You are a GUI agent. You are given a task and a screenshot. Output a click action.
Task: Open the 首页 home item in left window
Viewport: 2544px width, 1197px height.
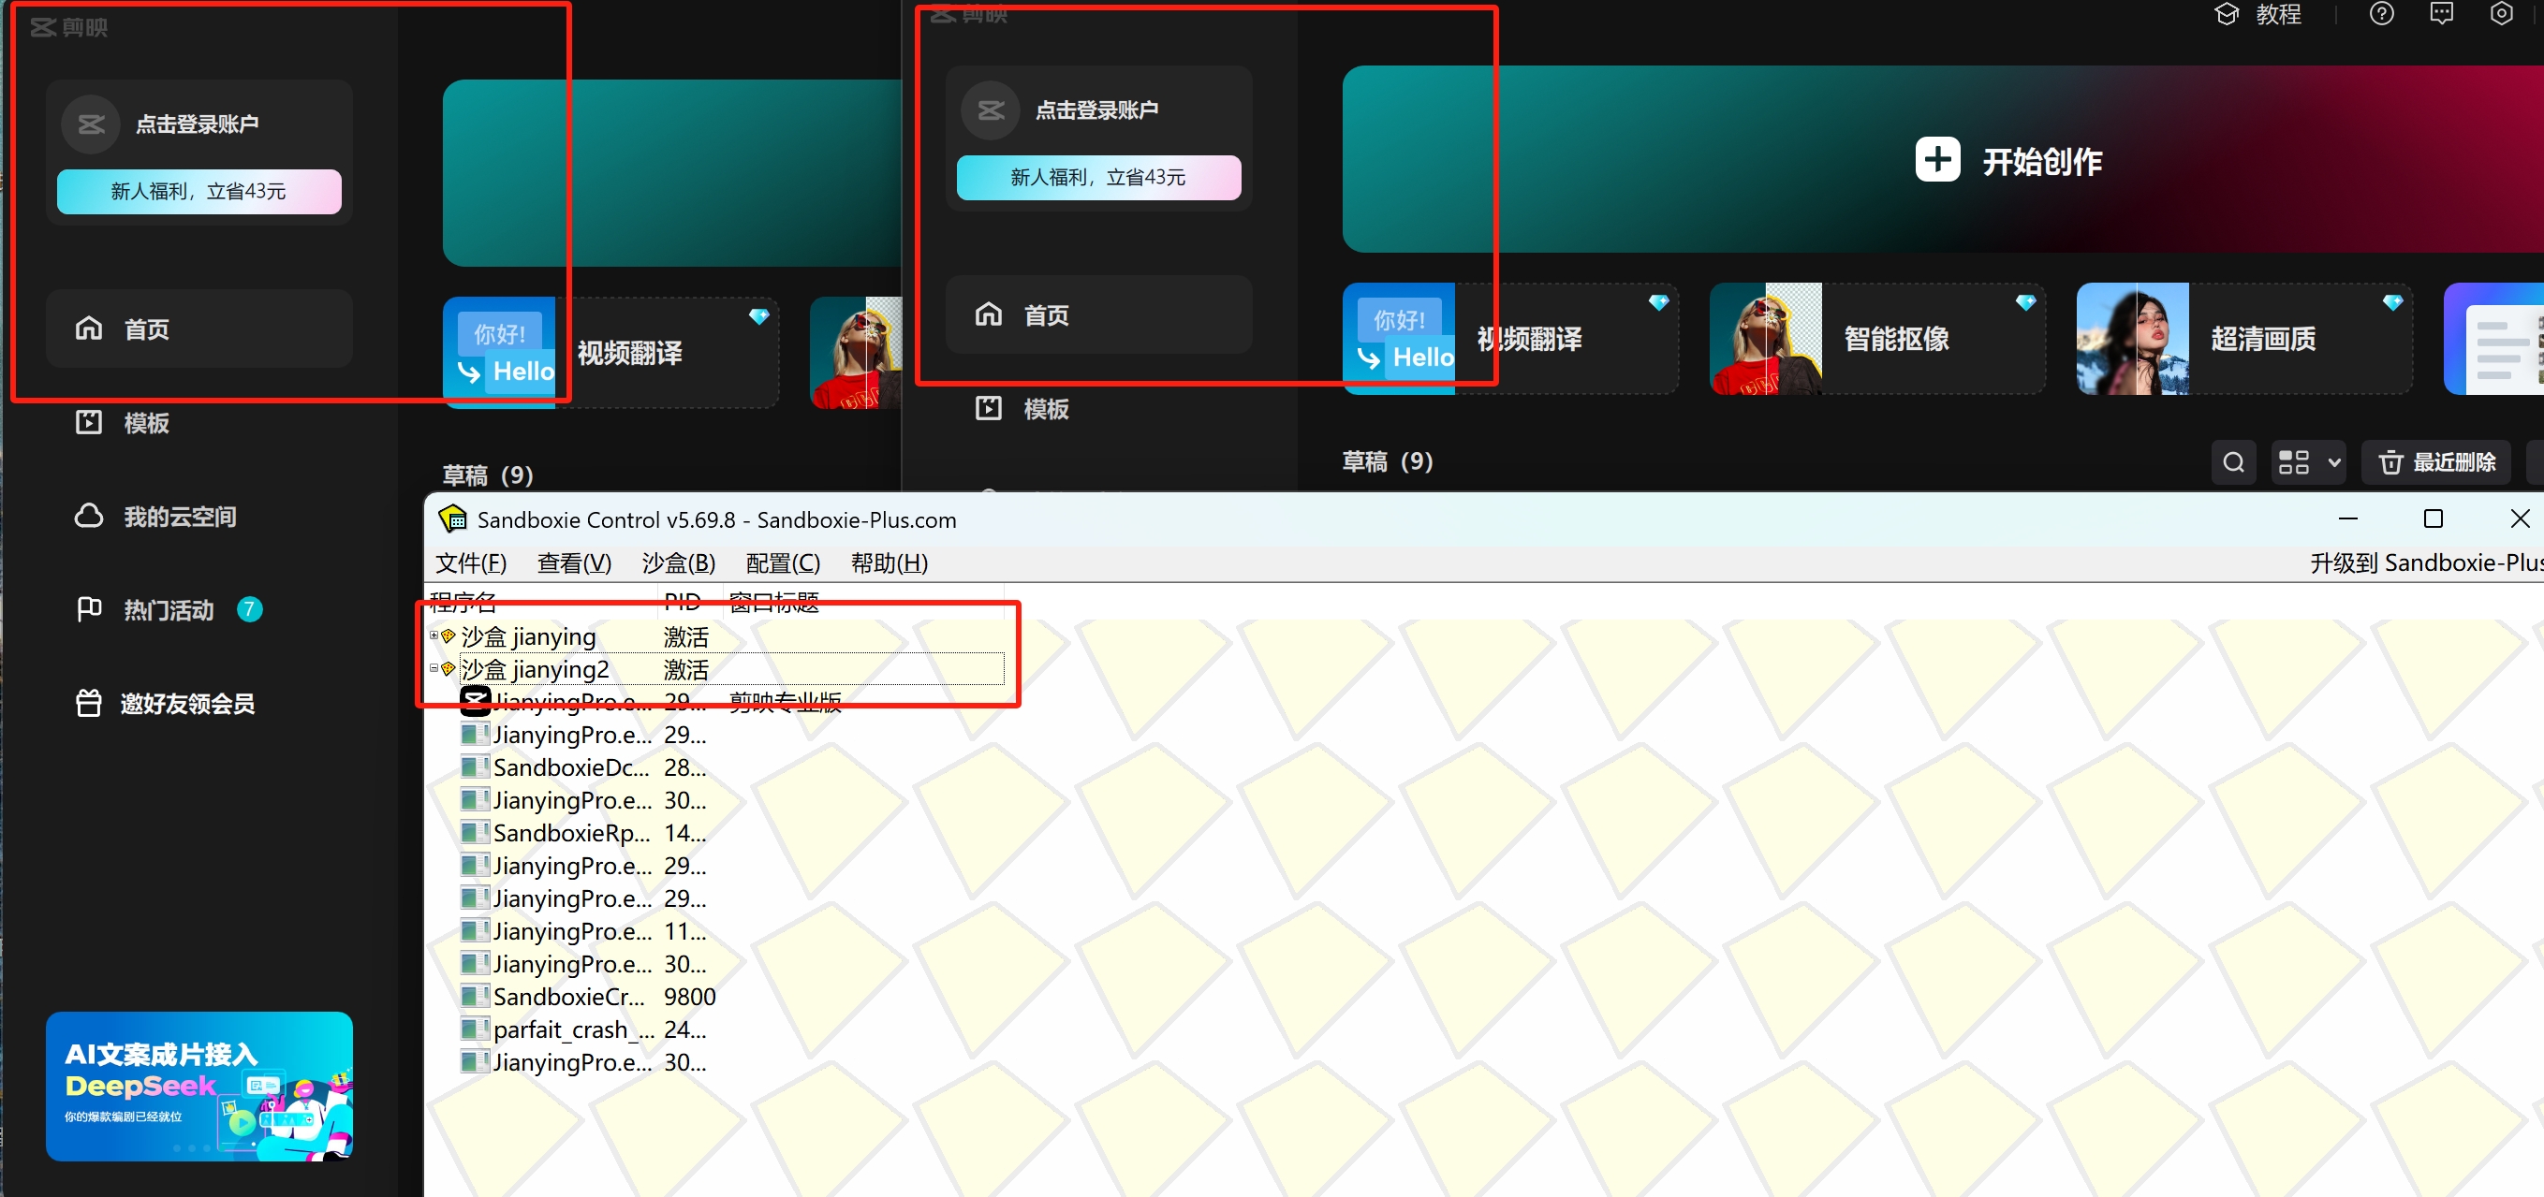click(199, 328)
